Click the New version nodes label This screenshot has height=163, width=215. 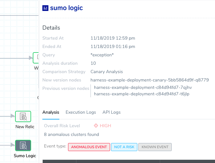62,80
